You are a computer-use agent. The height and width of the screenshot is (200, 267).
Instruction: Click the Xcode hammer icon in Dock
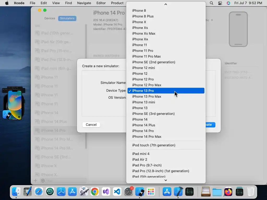click(178, 192)
